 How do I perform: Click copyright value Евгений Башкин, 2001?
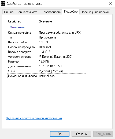point(56,57)
